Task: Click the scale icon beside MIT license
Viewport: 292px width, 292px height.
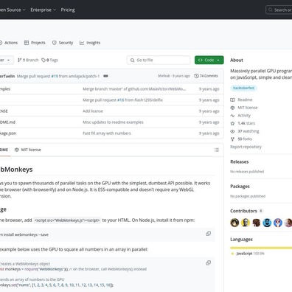Action: click(232, 108)
